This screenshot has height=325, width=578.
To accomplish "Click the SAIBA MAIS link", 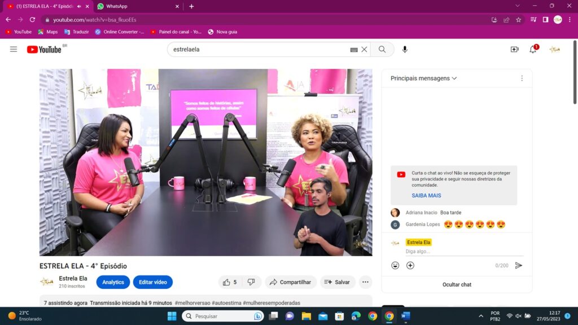I will pos(426,196).
